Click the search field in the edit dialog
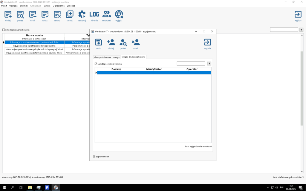306x191 pixels. point(191,64)
